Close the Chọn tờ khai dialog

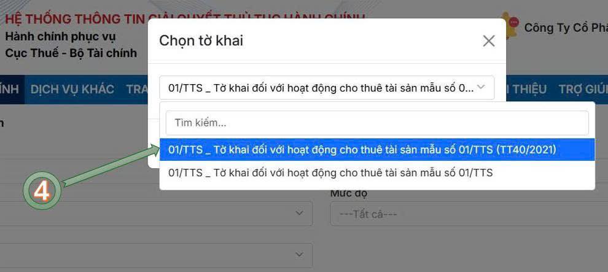tap(489, 41)
